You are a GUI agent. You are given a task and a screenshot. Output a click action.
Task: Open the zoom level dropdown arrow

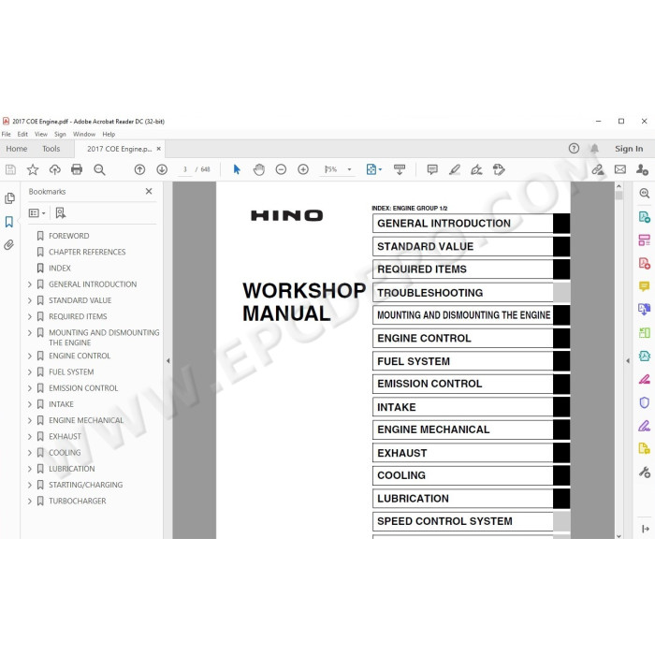tap(350, 169)
